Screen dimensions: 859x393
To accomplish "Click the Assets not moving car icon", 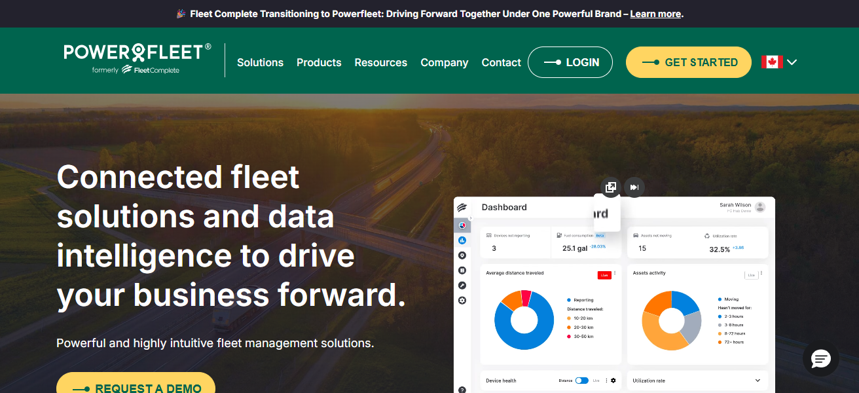I will pos(635,235).
